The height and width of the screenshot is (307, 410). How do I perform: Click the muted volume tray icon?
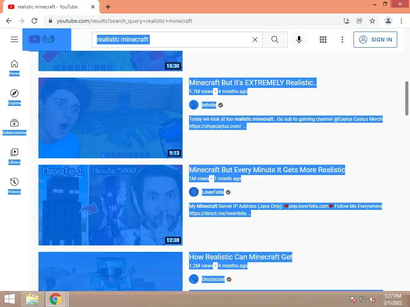click(x=372, y=299)
